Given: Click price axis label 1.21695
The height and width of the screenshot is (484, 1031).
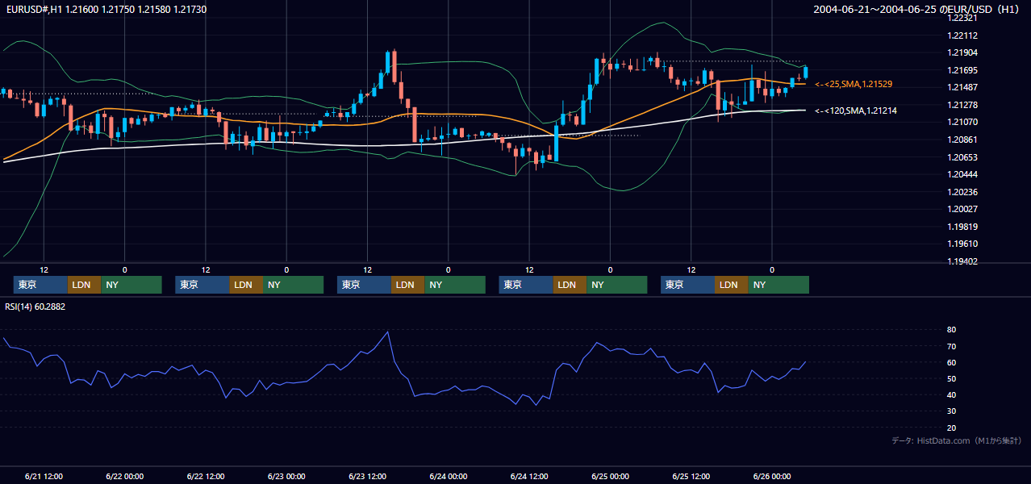Looking at the screenshot, I should [x=963, y=70].
